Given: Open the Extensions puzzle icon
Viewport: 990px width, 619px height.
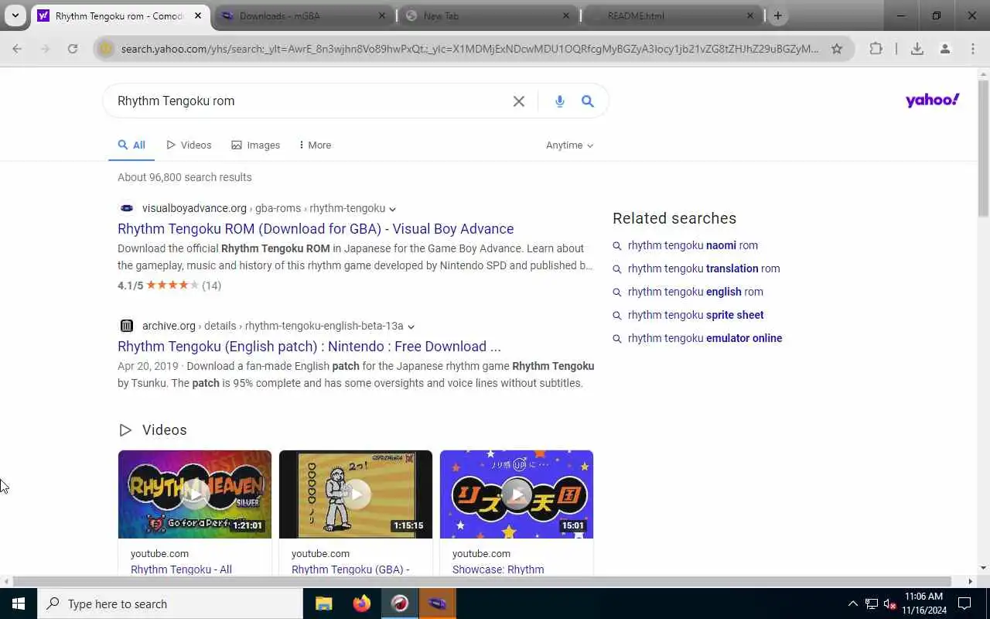Looking at the screenshot, I should [876, 49].
